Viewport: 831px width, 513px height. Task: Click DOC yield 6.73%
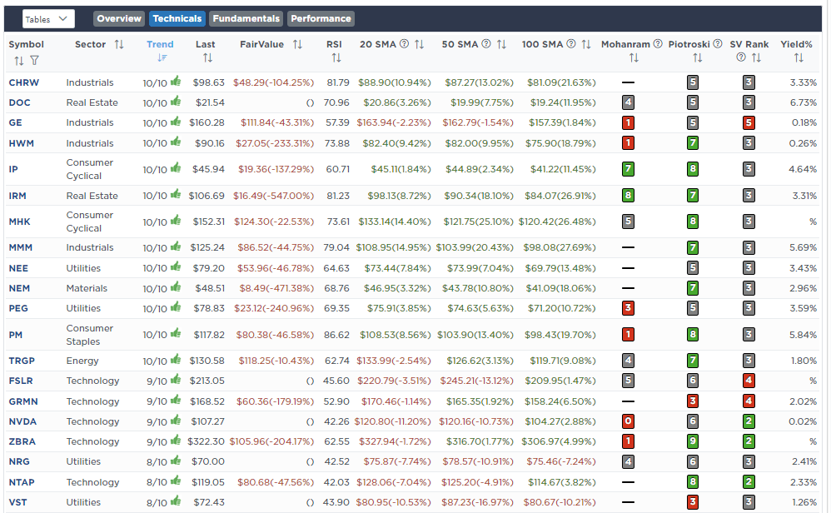(x=804, y=102)
